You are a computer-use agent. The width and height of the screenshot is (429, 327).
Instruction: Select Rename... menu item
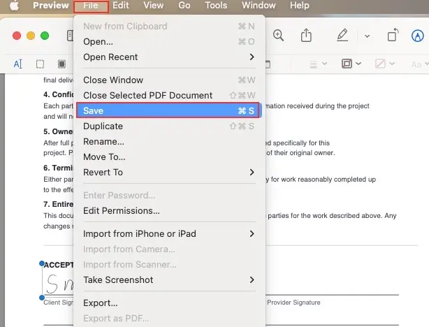(169, 141)
